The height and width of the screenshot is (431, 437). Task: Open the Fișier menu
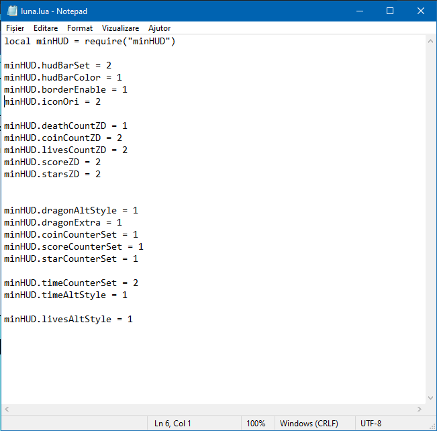[x=15, y=28]
